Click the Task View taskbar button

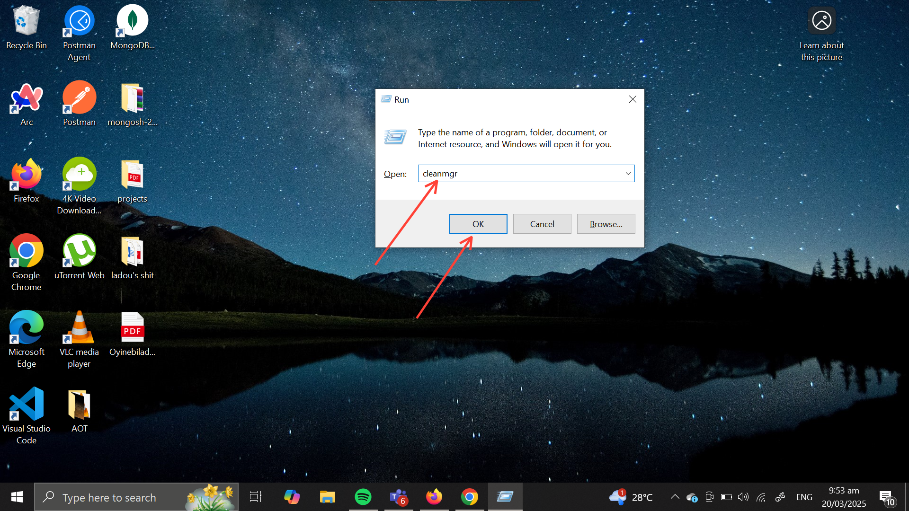(x=256, y=497)
